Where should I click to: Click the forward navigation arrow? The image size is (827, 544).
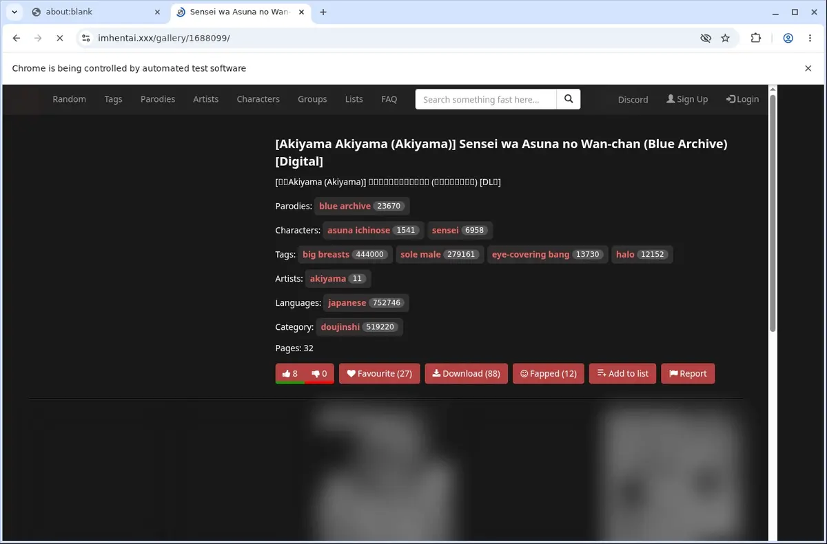(38, 39)
